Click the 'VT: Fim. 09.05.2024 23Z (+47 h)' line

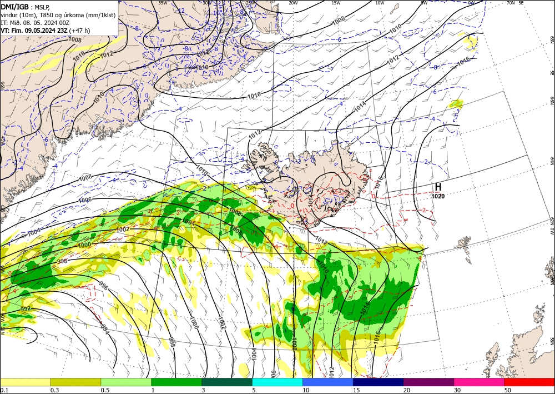46,31
